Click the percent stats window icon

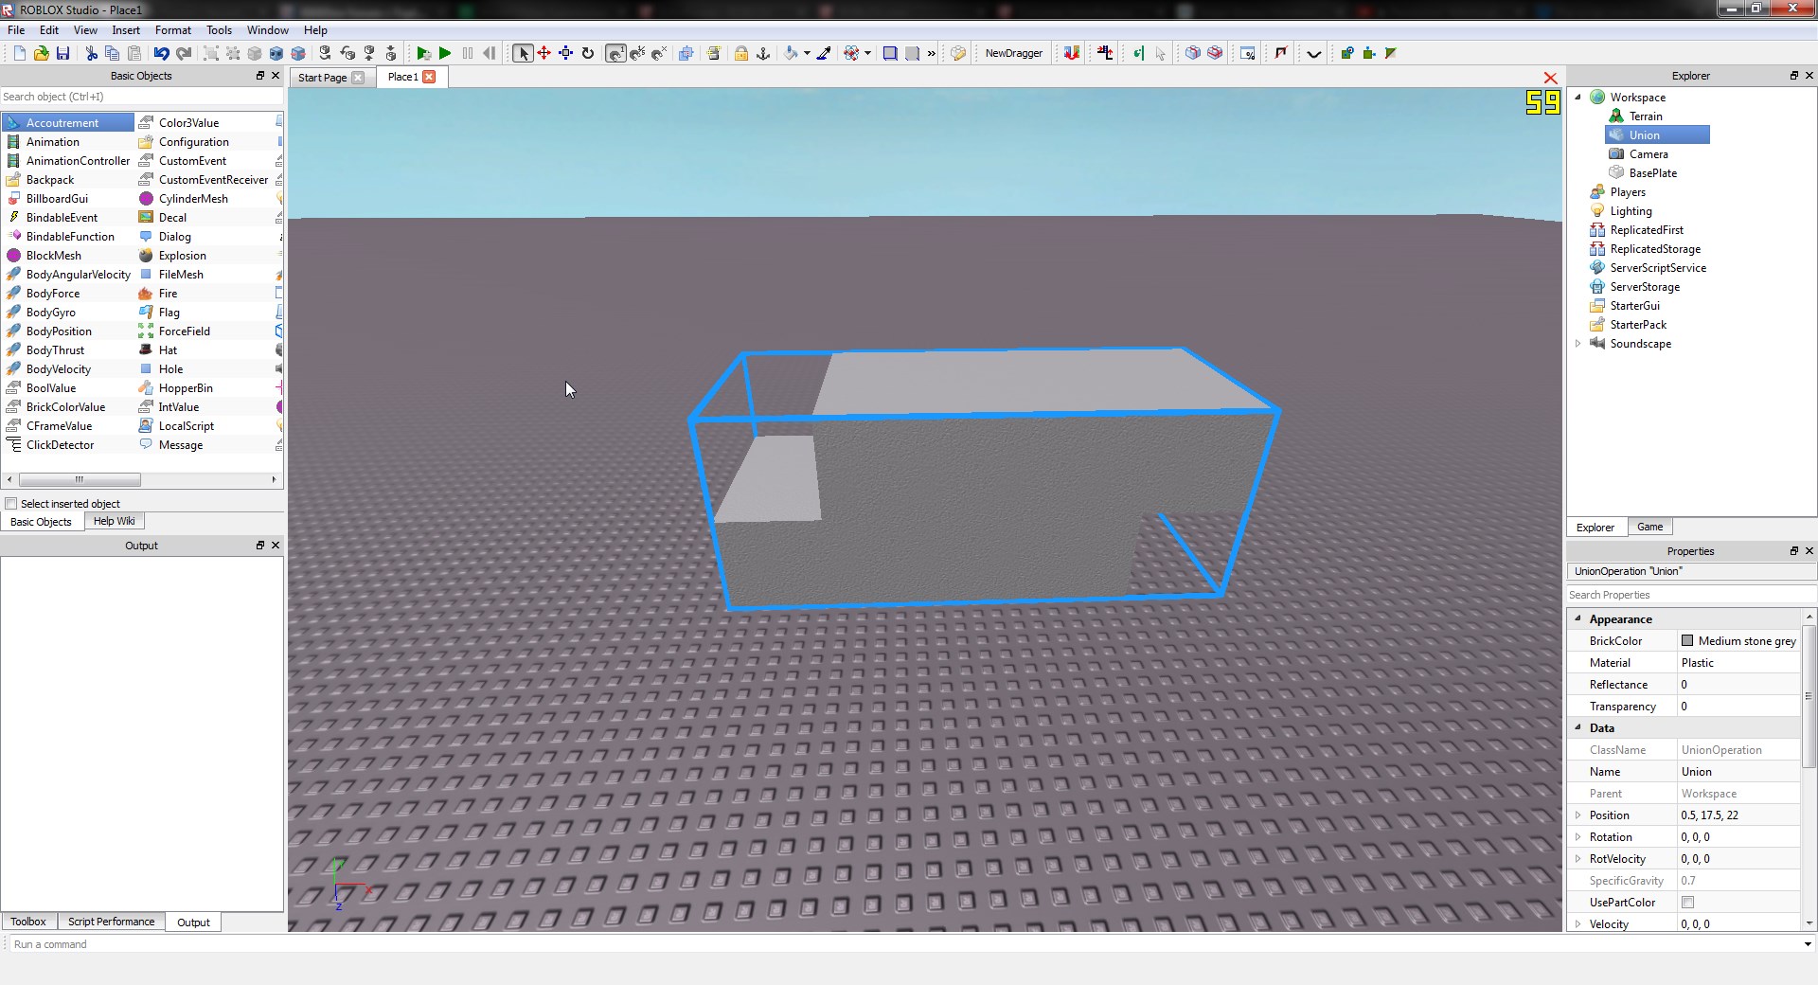1247,53
